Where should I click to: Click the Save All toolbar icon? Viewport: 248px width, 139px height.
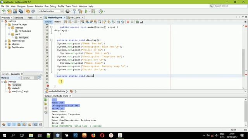click(x=21, y=11)
